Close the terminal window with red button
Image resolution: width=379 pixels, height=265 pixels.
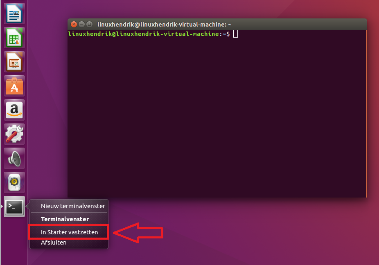[x=74, y=25]
